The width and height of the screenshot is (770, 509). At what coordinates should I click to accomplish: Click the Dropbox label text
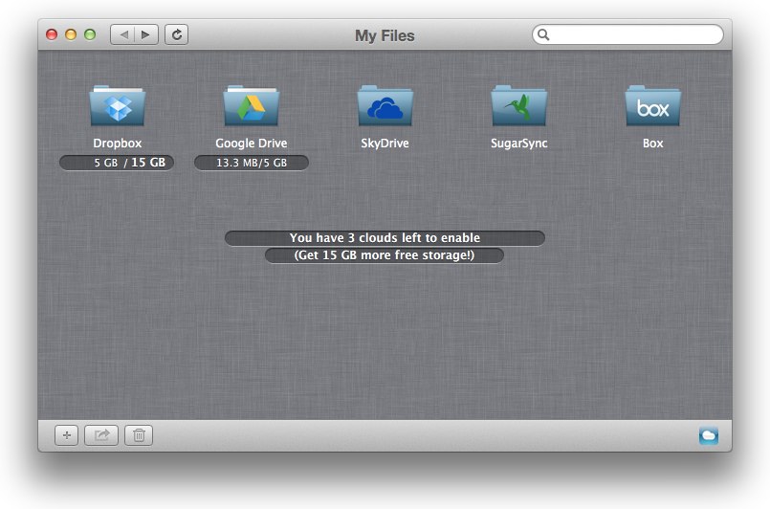click(118, 143)
